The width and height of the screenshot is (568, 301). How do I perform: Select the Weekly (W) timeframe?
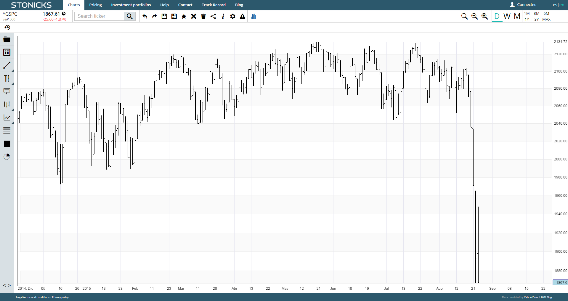pos(507,16)
